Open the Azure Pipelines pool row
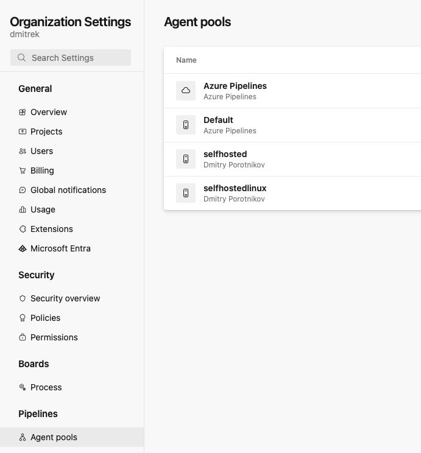Screen dimensions: 421x453 (x=235, y=86)
